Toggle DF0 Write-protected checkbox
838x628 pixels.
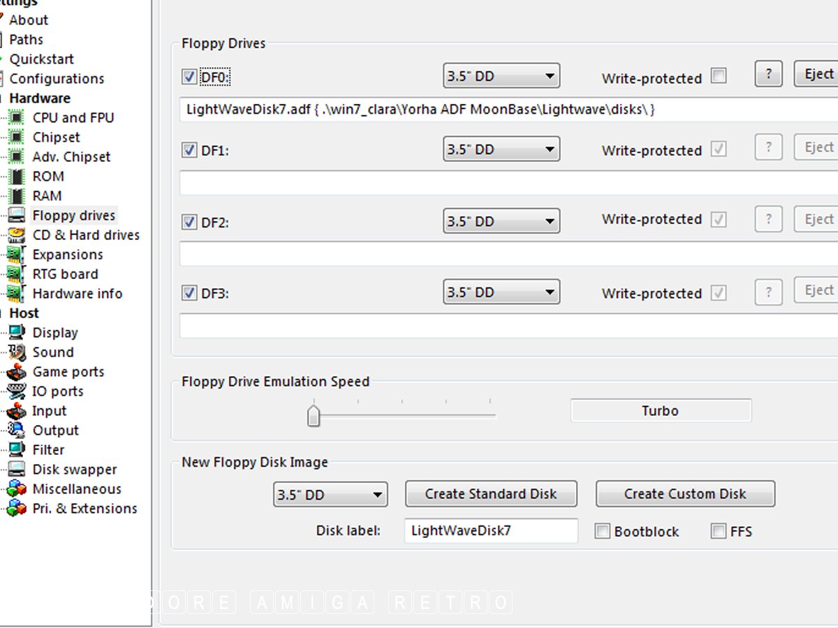(719, 76)
